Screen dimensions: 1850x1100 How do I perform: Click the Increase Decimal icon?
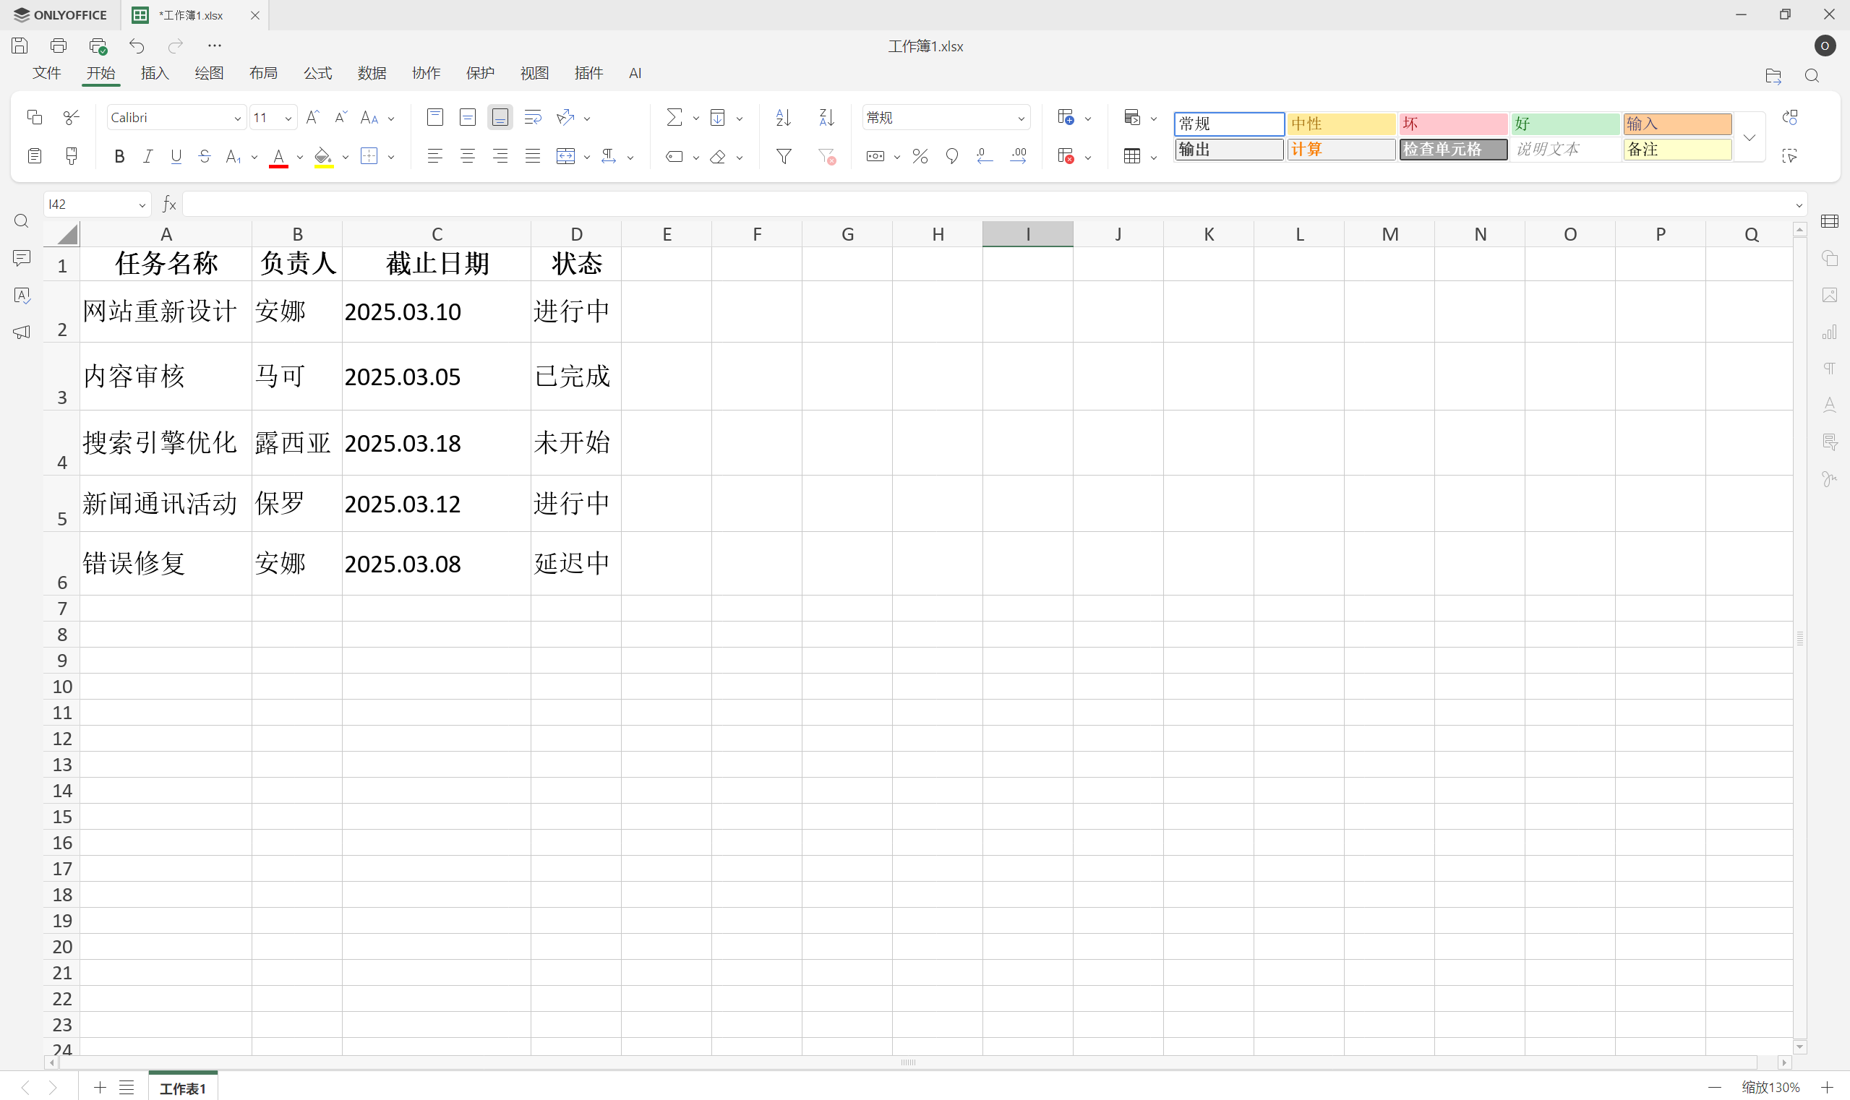(1018, 156)
